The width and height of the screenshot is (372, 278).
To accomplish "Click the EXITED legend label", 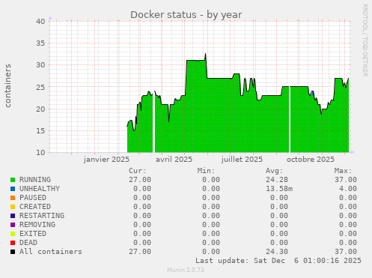I will coord(33,234).
